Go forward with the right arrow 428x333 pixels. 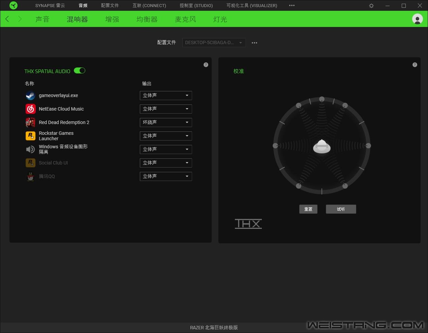click(x=20, y=19)
